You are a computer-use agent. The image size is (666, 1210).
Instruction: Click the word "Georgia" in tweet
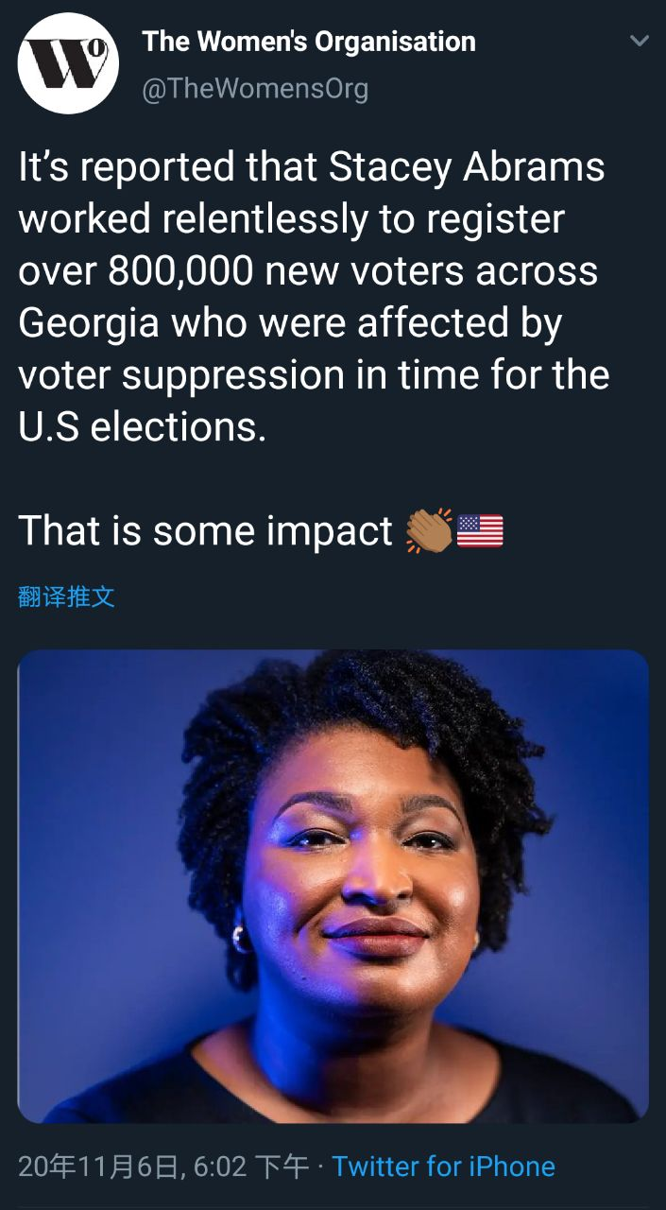point(88,324)
